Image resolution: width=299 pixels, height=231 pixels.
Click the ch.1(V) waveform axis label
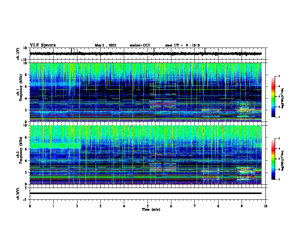click(x=18, y=54)
